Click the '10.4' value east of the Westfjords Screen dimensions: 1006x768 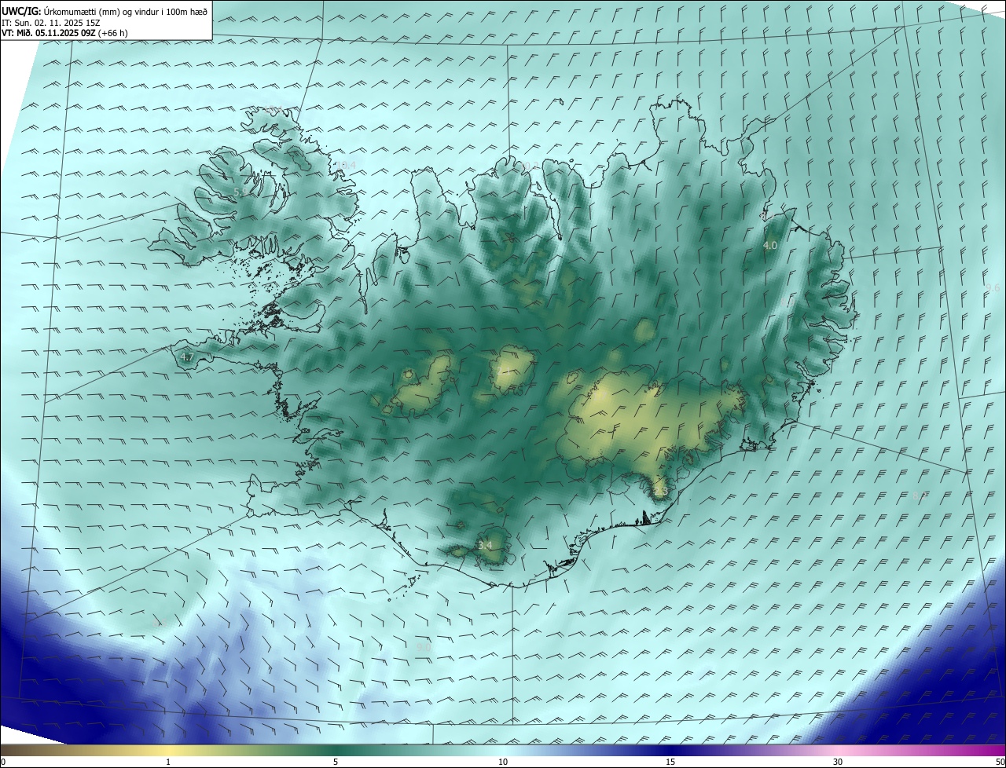(346, 165)
